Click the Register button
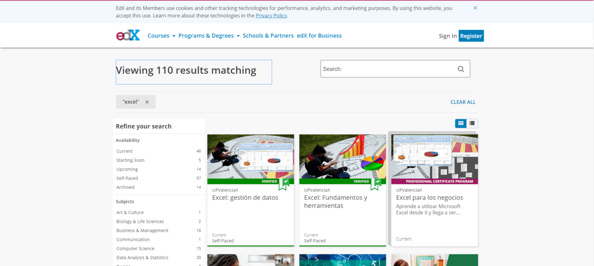The width and height of the screenshot is (594, 266). click(x=471, y=36)
